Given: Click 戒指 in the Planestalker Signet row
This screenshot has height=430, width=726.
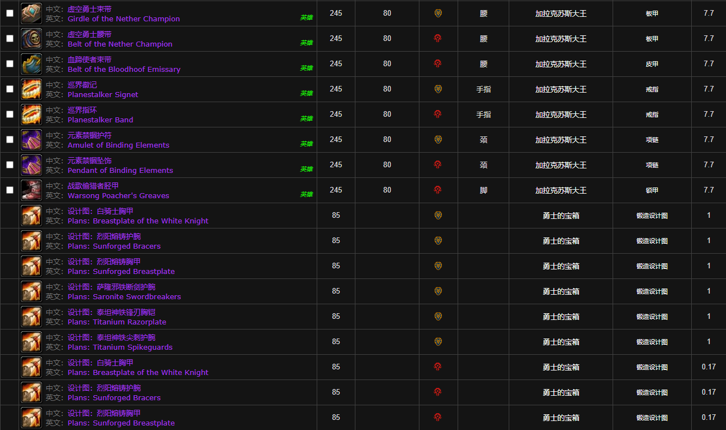Looking at the screenshot, I should coord(652,89).
